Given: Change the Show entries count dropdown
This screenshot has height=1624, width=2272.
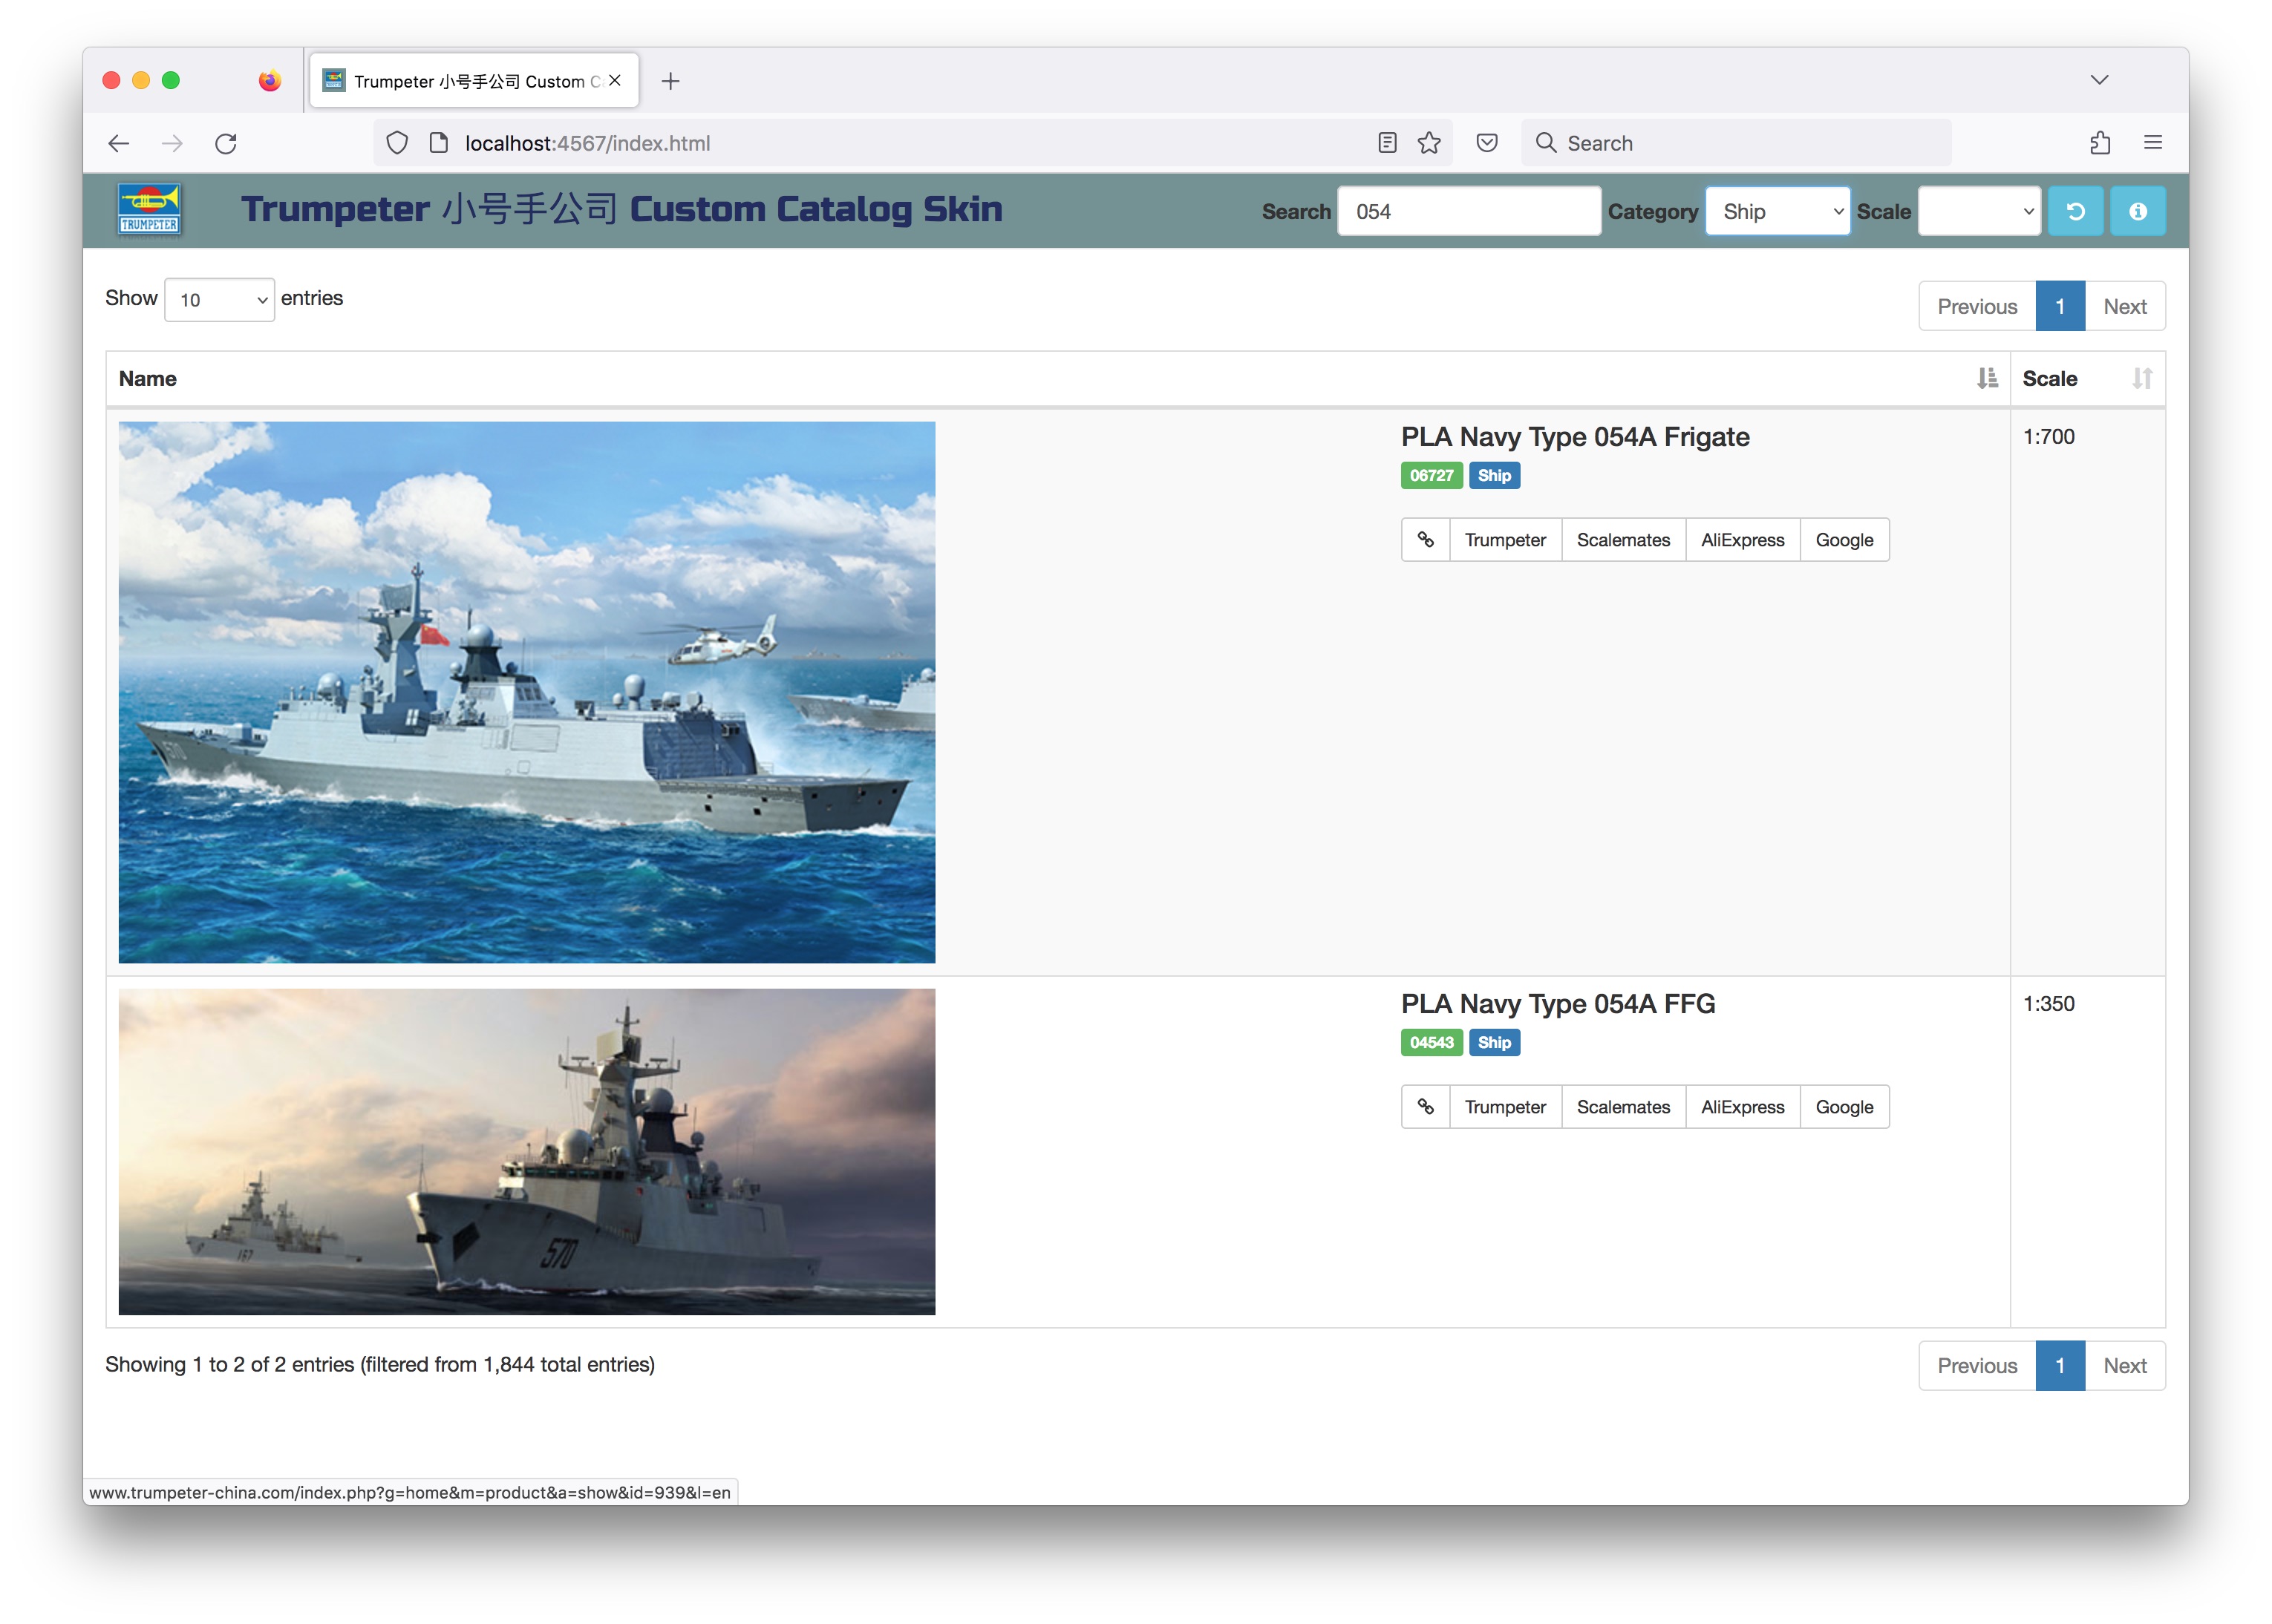Looking at the screenshot, I should click(x=219, y=300).
